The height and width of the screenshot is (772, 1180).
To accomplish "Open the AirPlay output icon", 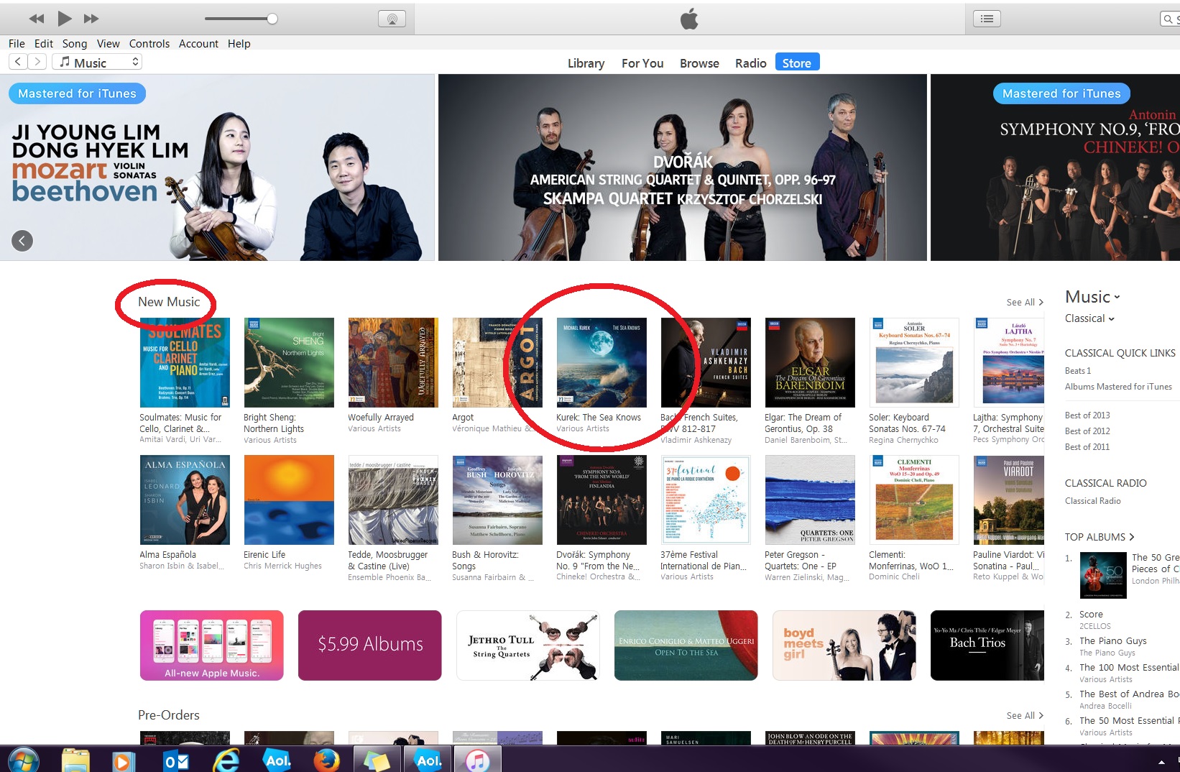I will point(392,19).
